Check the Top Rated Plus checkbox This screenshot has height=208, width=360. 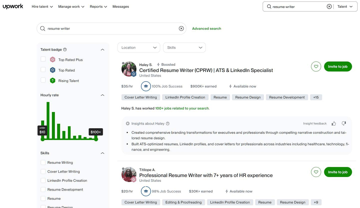pyautogui.click(x=43, y=59)
